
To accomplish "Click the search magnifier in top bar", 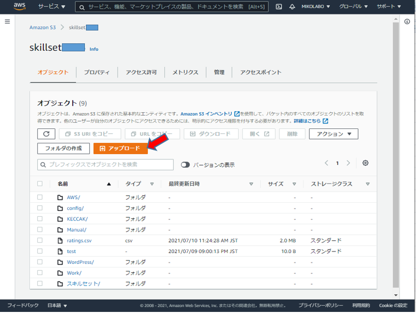I will [82, 7].
